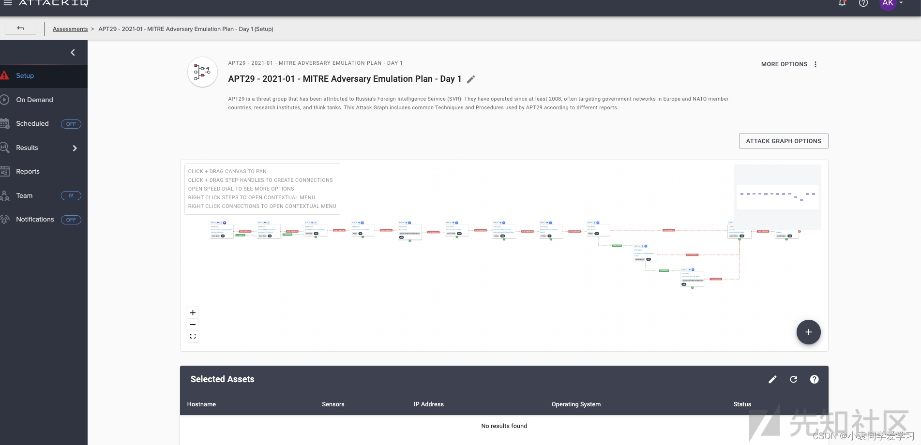Screen dimensions: 921x445
Task: Open Notifications in the sidebar
Action: point(35,220)
